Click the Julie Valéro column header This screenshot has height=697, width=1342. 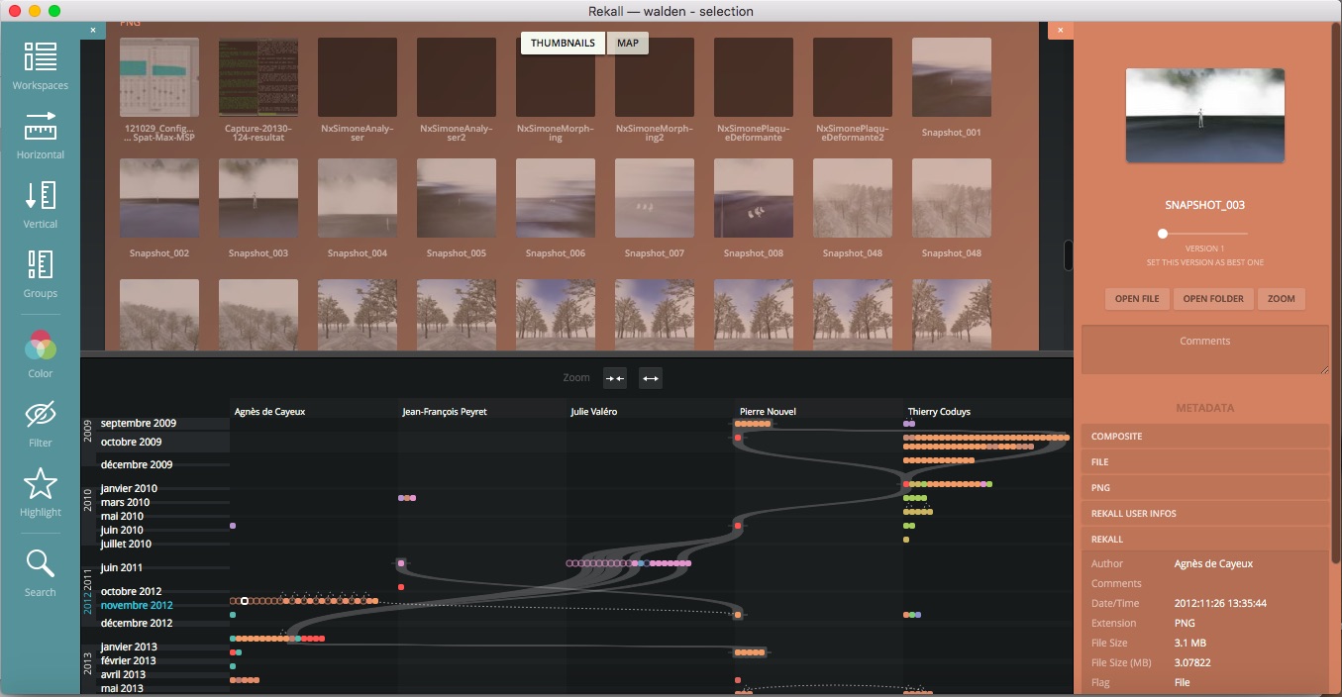[x=594, y=411]
